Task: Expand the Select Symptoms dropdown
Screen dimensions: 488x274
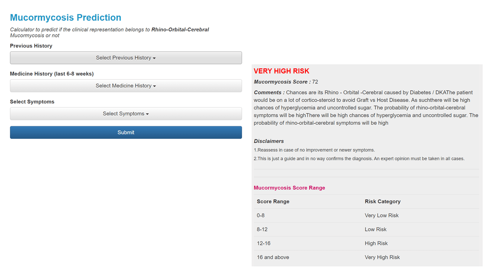Action: (x=126, y=113)
